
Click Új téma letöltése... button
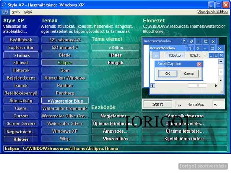[x=185, y=131]
